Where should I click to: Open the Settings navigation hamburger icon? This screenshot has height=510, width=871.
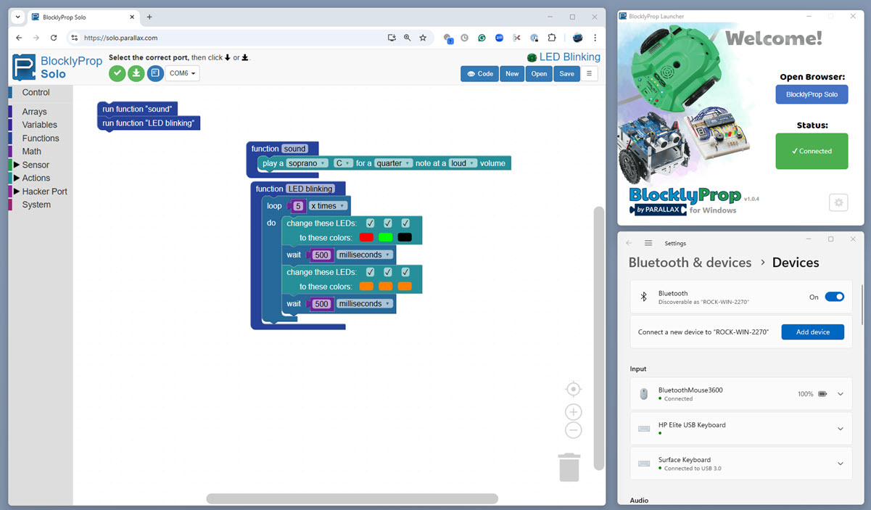click(x=648, y=243)
